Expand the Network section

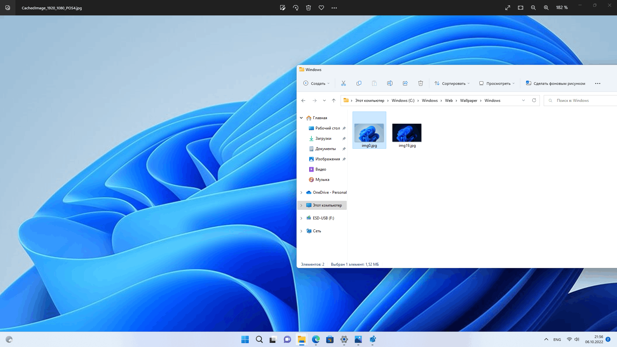click(x=301, y=230)
